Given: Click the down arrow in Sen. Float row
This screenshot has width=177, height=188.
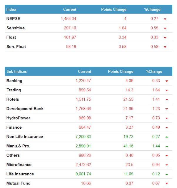Looking at the screenshot, I should point(165,47).
